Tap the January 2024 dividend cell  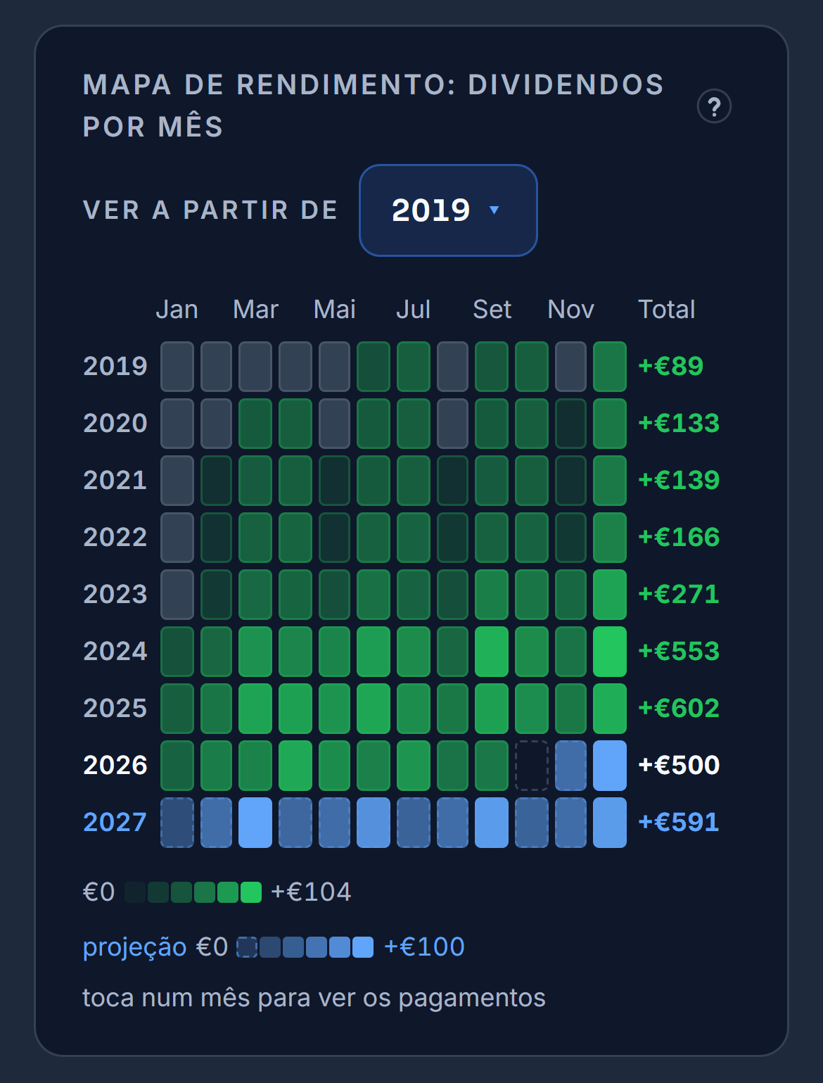pyautogui.click(x=177, y=652)
